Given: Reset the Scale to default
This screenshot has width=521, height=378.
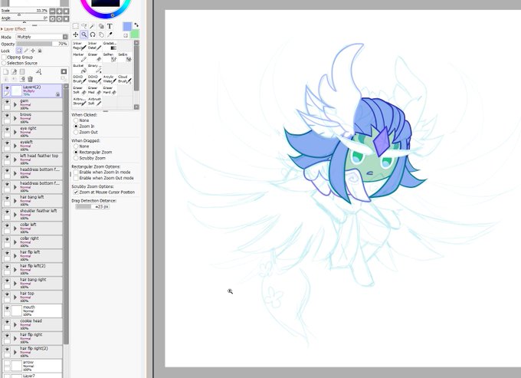Looking at the screenshot, I should click(x=66, y=11).
